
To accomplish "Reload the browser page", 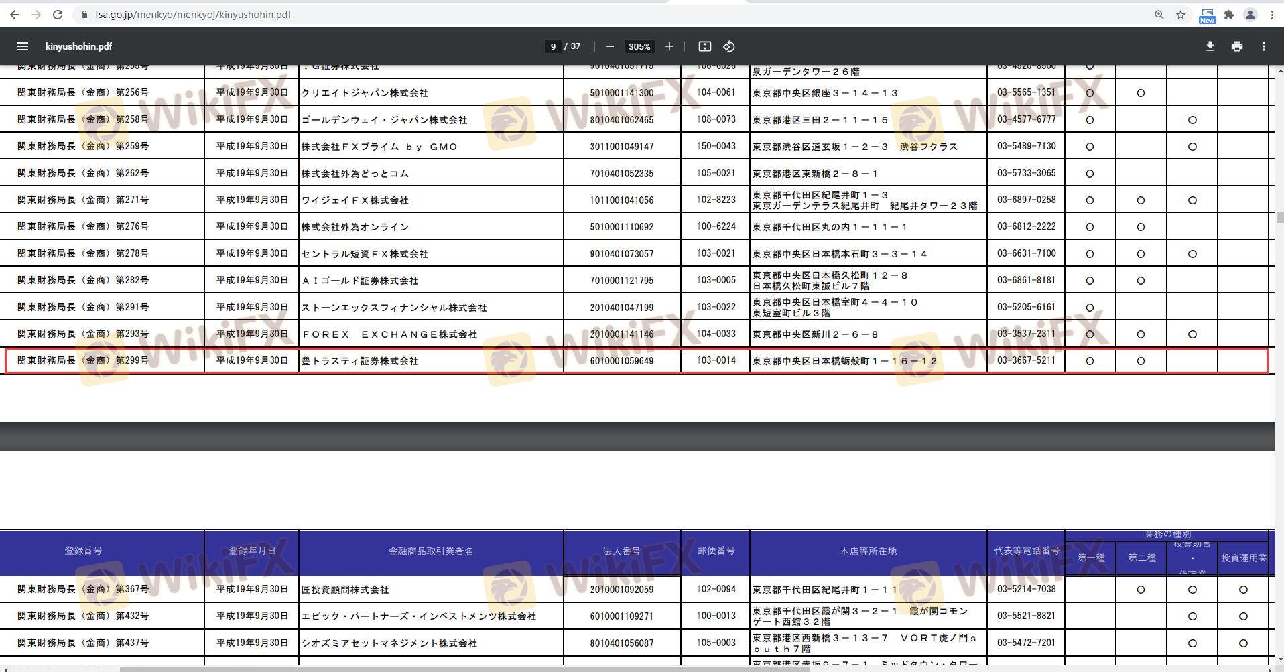I will point(58,15).
